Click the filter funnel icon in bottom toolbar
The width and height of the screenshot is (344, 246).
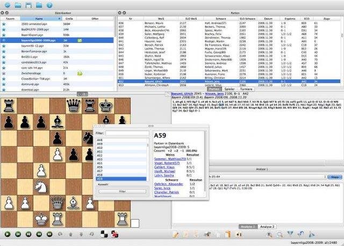290,234
